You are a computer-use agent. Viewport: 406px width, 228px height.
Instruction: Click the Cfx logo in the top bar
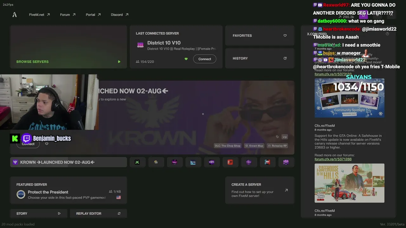coord(15,15)
